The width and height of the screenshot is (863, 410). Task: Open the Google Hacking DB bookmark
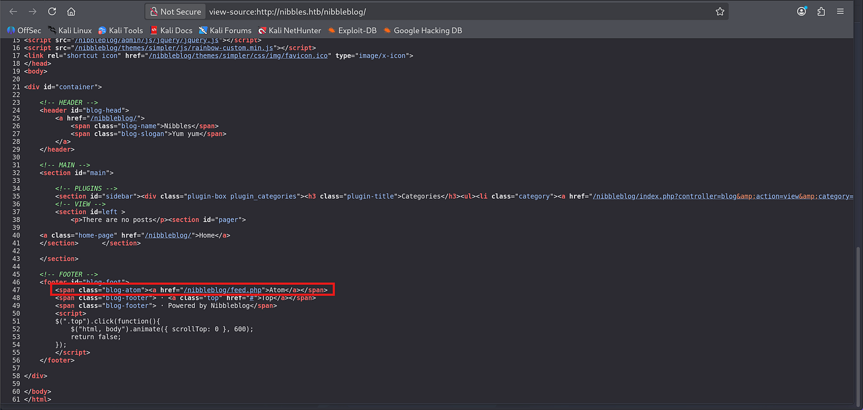422,30
